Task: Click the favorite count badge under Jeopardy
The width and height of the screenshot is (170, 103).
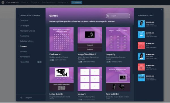Action: (x=109, y=62)
